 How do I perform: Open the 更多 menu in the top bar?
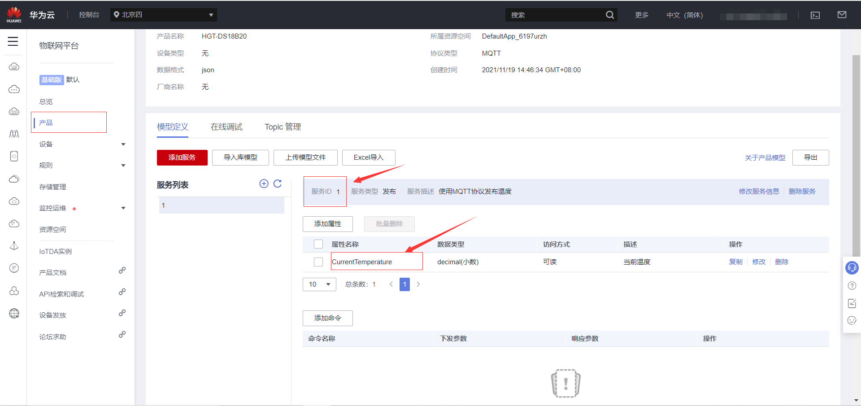(642, 15)
